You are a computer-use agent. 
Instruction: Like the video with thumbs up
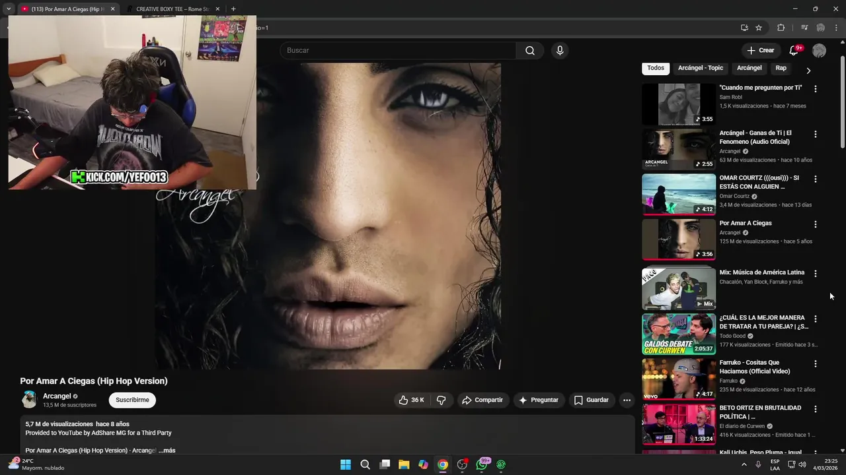pyautogui.click(x=411, y=400)
